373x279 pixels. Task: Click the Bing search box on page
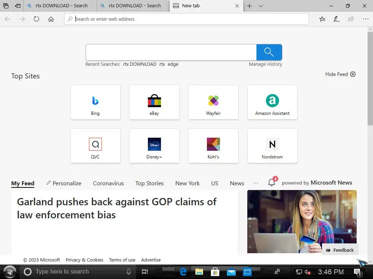pos(171,52)
